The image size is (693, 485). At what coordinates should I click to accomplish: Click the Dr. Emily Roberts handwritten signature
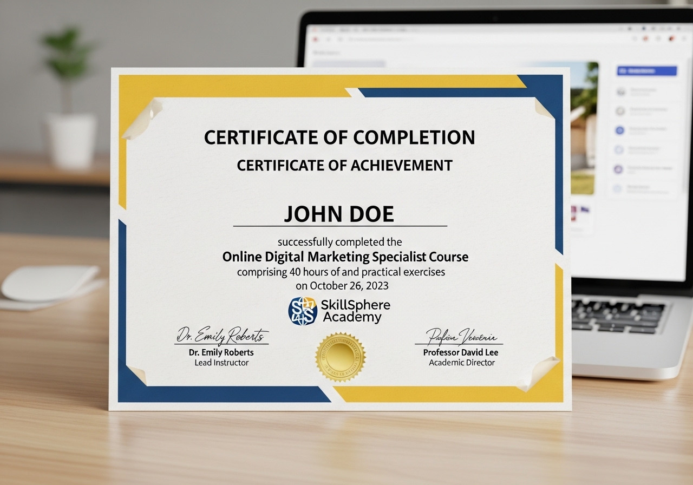222,336
